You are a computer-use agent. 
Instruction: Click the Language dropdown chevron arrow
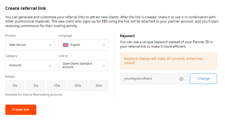coord(104,45)
